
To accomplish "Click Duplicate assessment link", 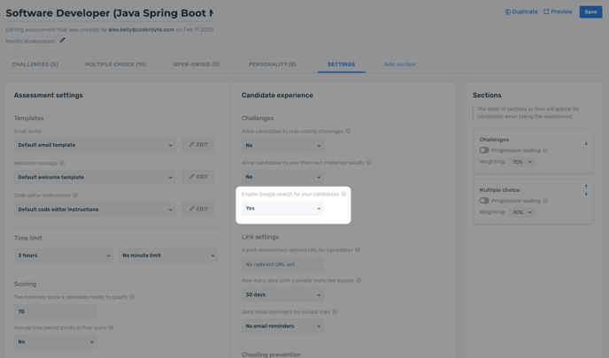I will point(521,12).
